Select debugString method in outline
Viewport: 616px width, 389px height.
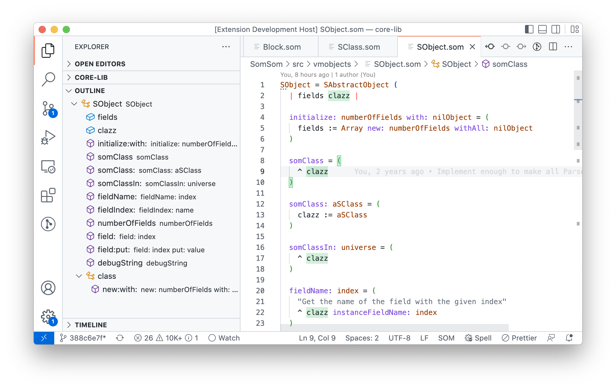(151, 263)
